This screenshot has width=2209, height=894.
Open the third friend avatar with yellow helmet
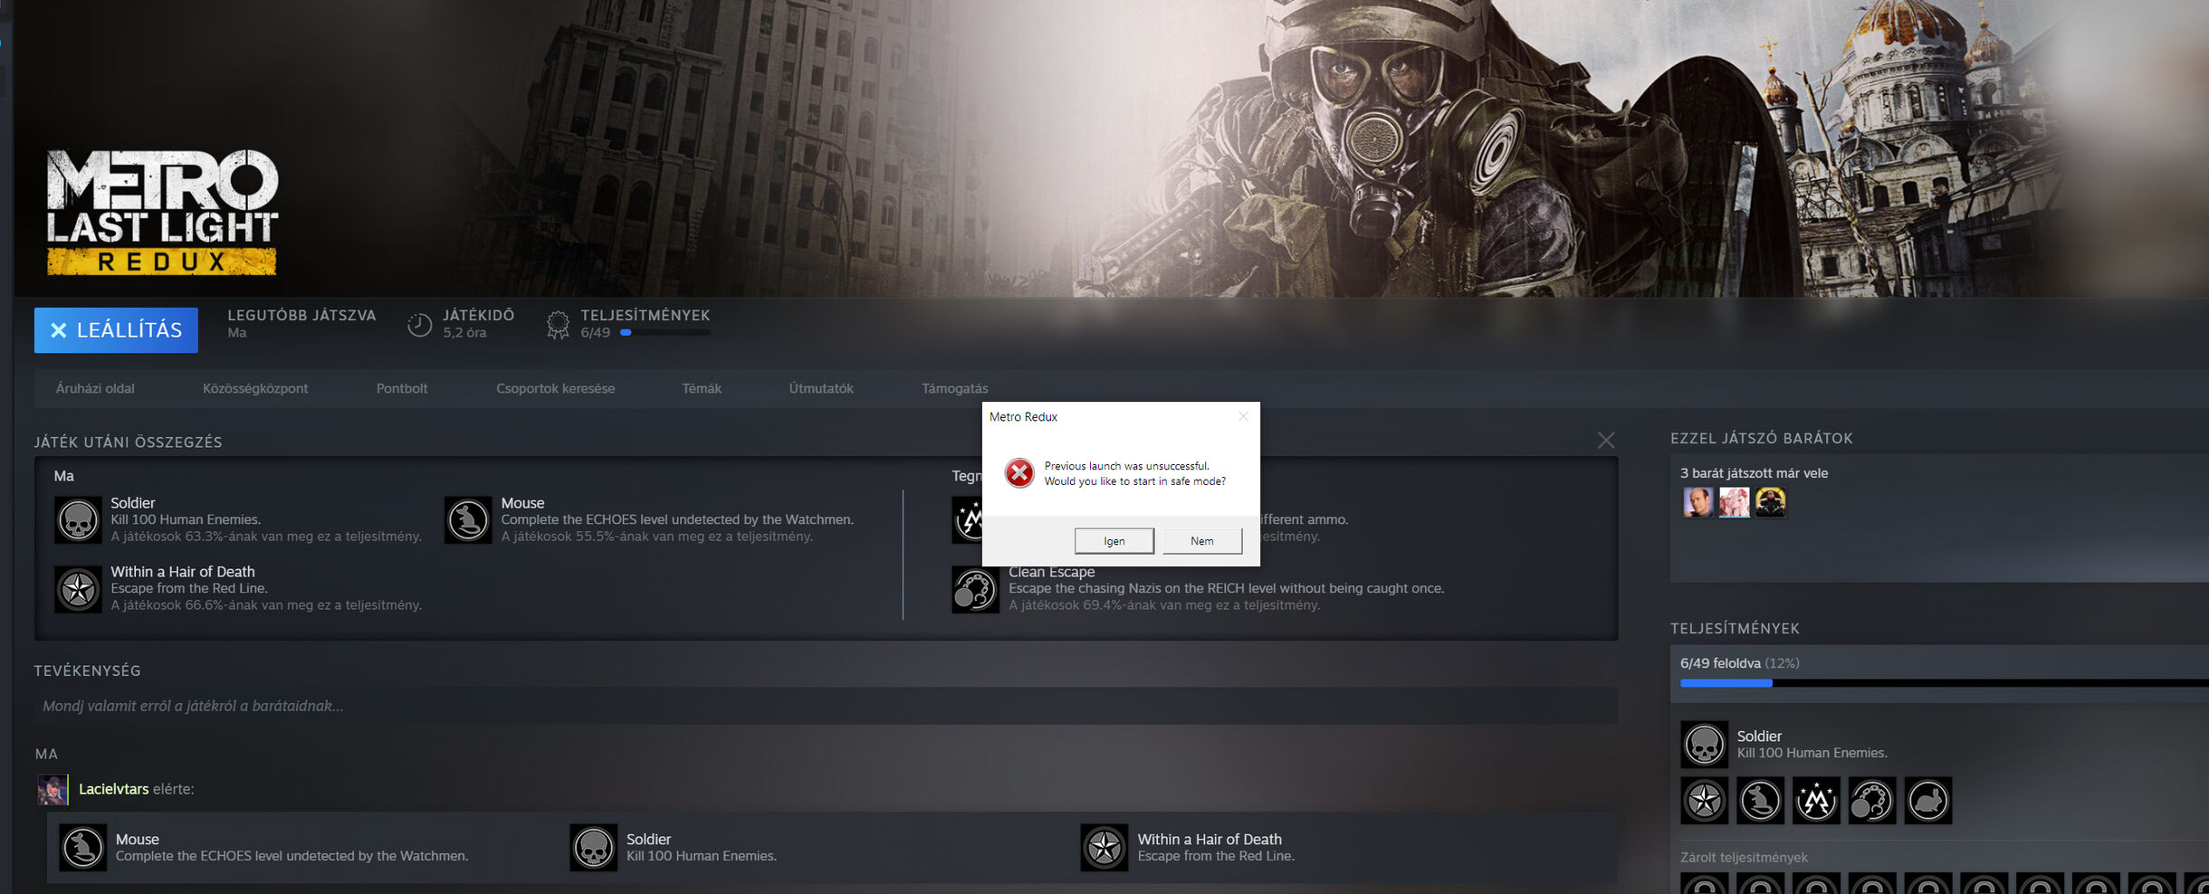pos(1771,502)
